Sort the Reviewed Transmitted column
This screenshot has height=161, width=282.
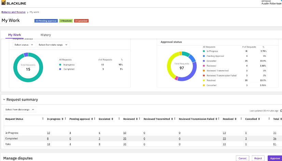pos(172,119)
